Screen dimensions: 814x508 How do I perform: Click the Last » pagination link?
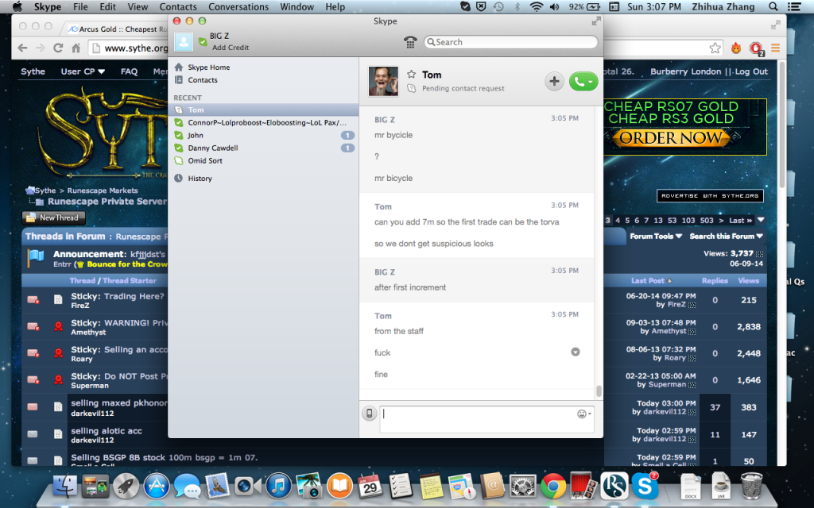tap(740, 221)
